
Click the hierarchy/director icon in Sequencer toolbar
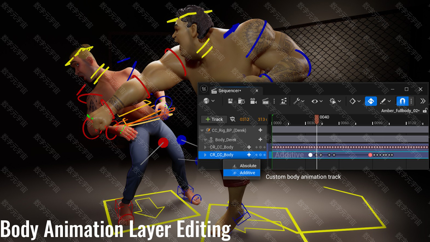(284, 101)
